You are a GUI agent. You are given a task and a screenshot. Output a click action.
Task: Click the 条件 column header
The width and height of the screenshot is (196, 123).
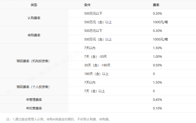[x=87, y=5]
